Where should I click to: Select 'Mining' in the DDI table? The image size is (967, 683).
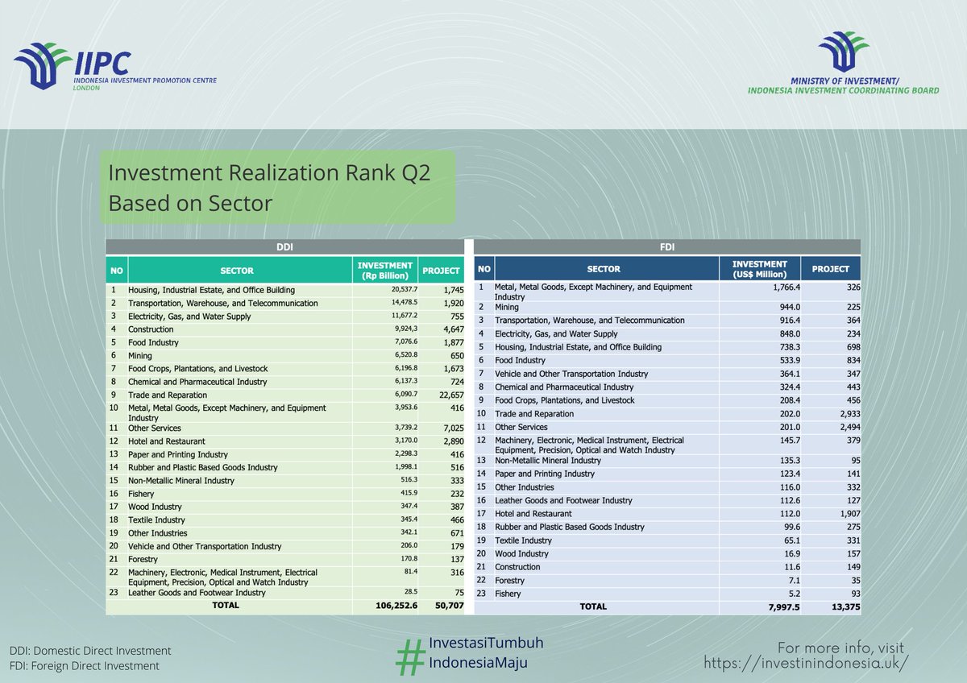click(140, 356)
